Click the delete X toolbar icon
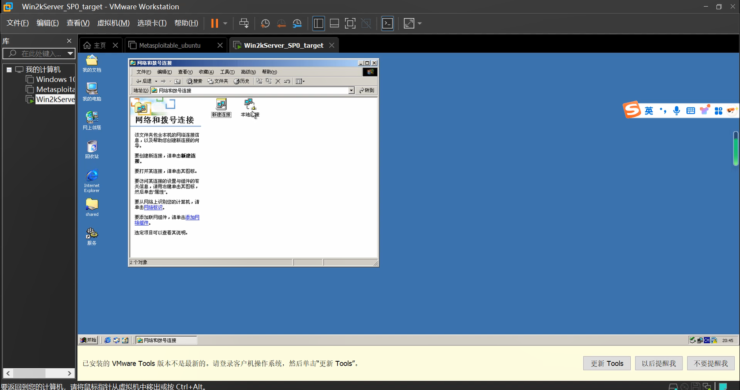The width and height of the screenshot is (740, 390). (x=278, y=81)
